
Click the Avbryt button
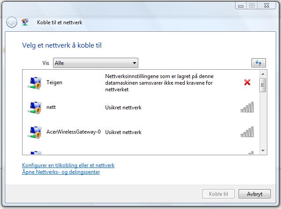(254, 194)
